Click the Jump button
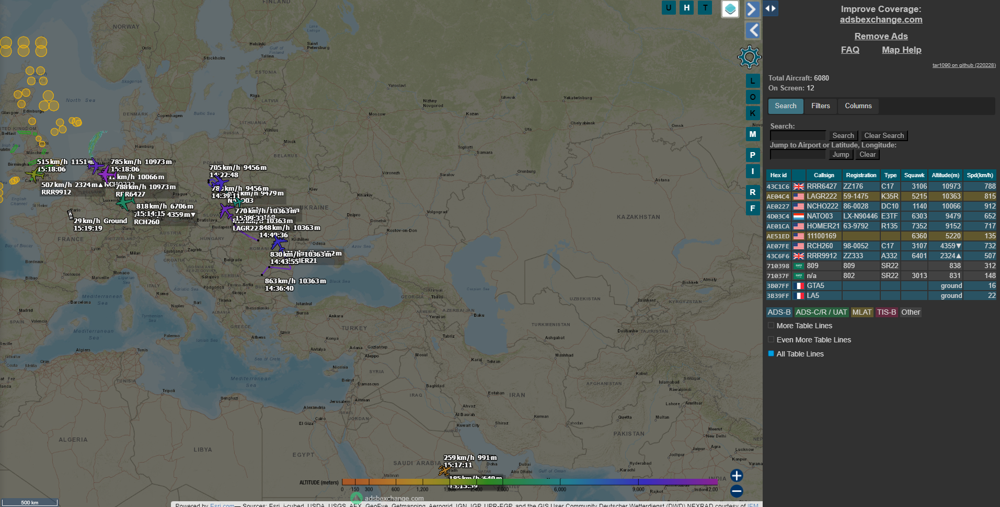 click(x=841, y=155)
